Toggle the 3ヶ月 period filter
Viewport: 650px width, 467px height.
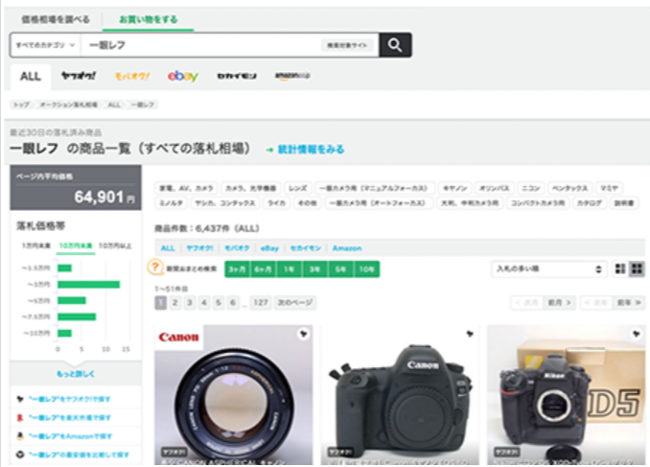235,269
